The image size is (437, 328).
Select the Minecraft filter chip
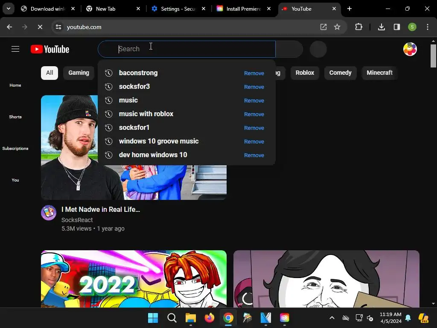coord(379,73)
